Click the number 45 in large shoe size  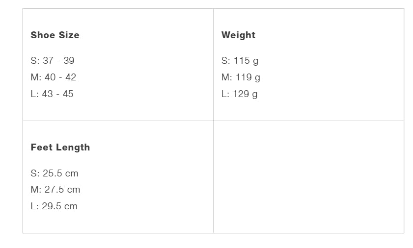[68, 94]
